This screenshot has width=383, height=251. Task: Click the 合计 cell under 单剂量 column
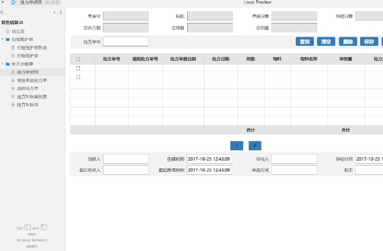[x=346, y=130]
